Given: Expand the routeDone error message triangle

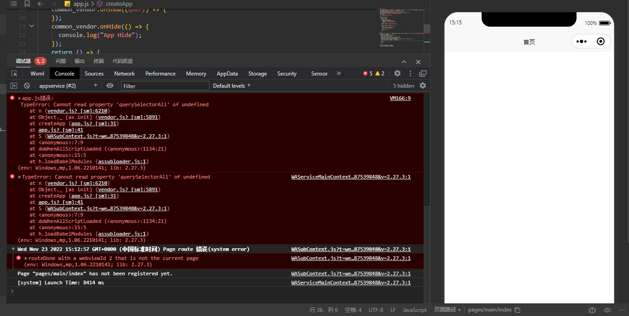Looking at the screenshot, I should [x=26, y=258].
